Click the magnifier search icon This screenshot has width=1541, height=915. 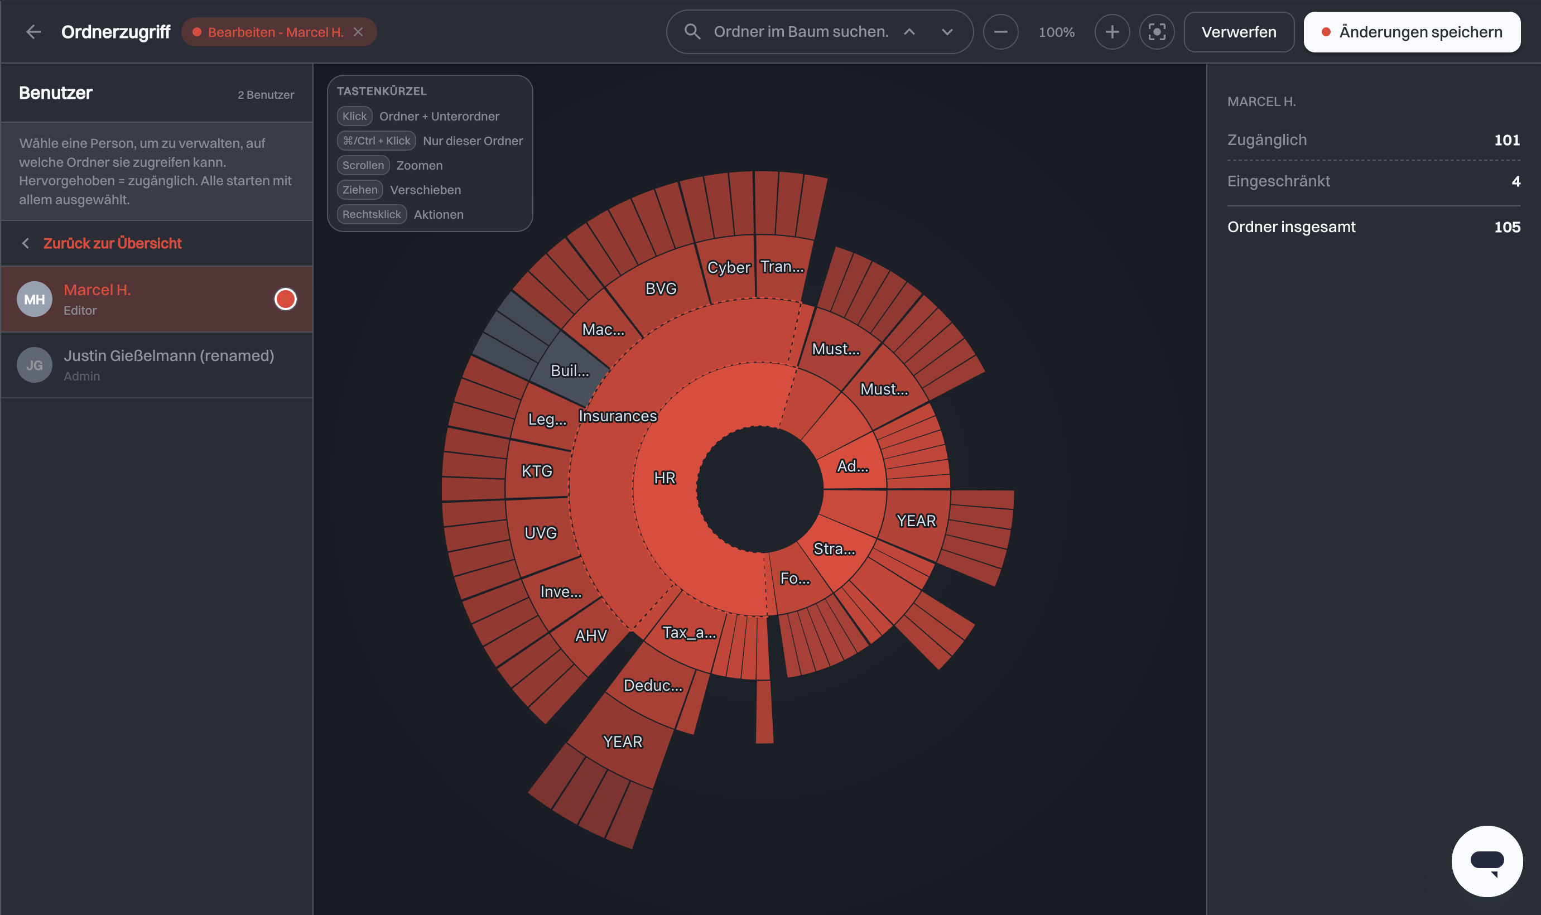click(x=692, y=31)
